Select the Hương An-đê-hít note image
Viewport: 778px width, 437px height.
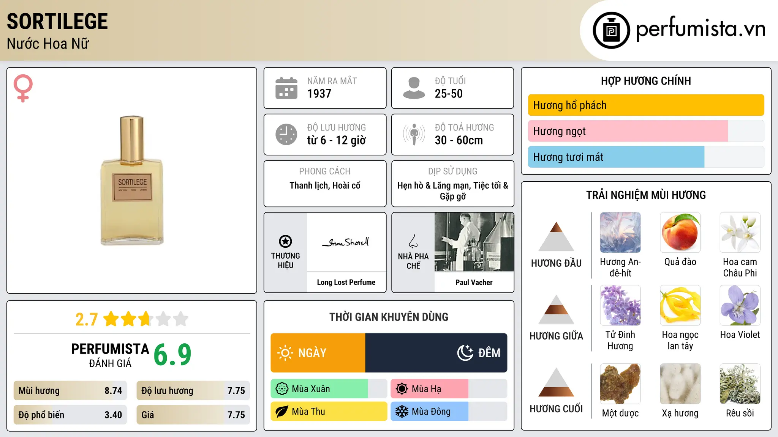pos(620,233)
